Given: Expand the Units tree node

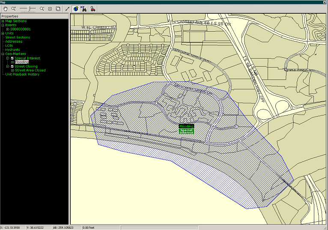Looking at the screenshot, I should pyautogui.click(x=3, y=33).
